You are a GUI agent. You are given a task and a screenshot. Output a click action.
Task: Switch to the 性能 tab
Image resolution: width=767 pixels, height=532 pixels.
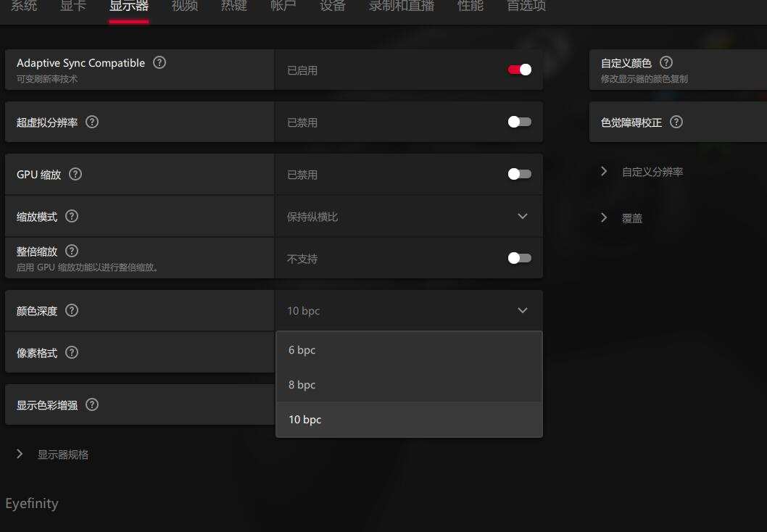click(x=470, y=6)
